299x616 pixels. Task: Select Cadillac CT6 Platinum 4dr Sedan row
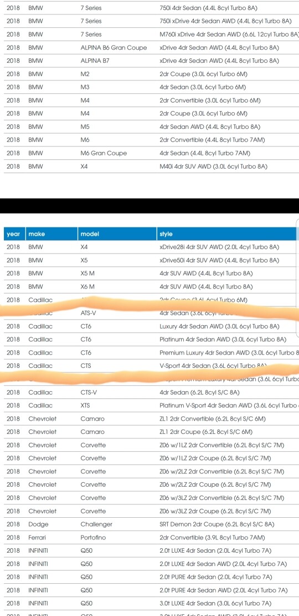(x=149, y=339)
